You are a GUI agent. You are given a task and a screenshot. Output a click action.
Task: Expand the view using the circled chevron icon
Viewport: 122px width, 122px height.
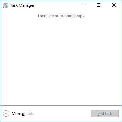pyautogui.click(x=6, y=114)
